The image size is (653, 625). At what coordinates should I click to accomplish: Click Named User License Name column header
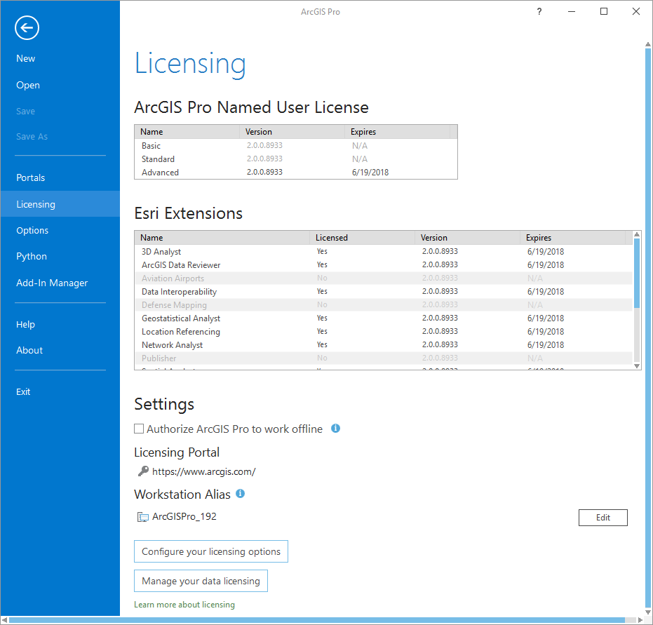point(187,132)
